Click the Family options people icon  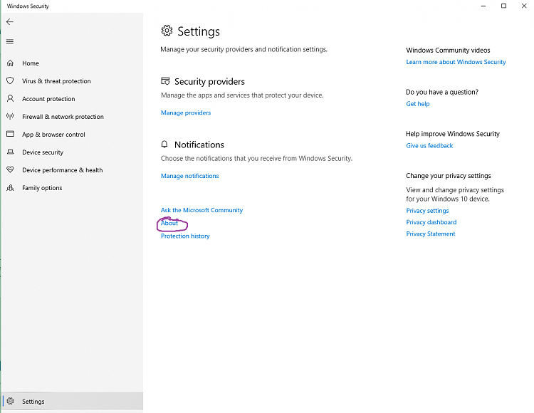pos(10,187)
